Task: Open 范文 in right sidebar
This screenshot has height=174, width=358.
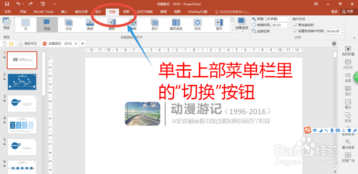Action: [348, 91]
